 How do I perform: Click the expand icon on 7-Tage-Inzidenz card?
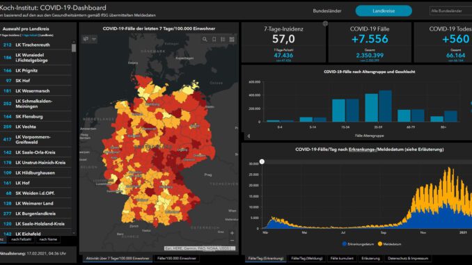pyautogui.click(x=325, y=24)
